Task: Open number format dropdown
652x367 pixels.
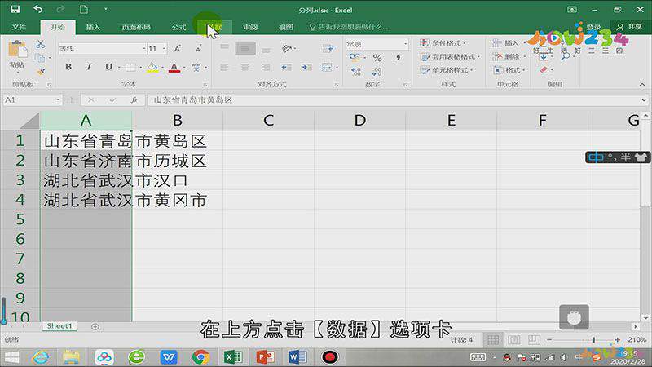Action: pos(405,44)
